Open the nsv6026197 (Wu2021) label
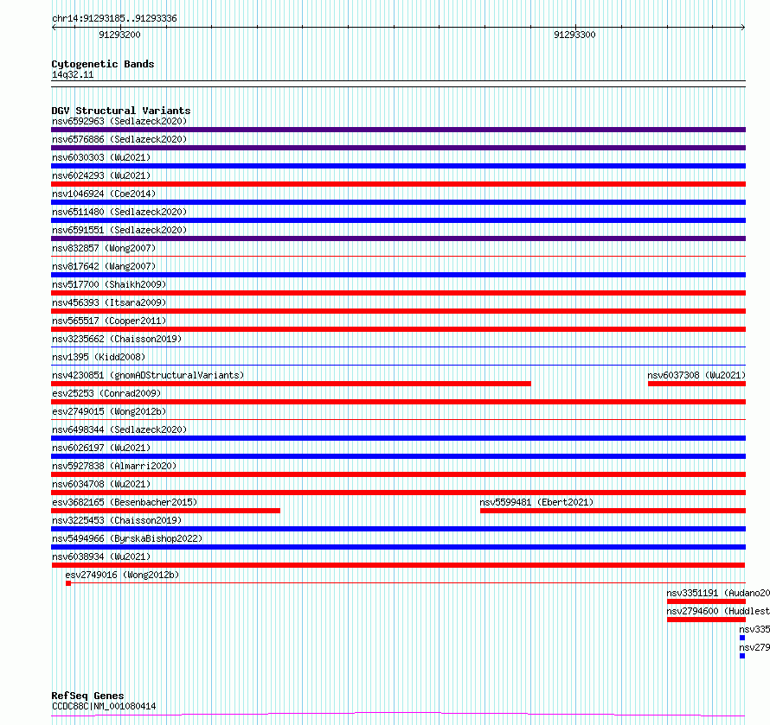Viewport: 770px width, 725px height. click(x=101, y=448)
